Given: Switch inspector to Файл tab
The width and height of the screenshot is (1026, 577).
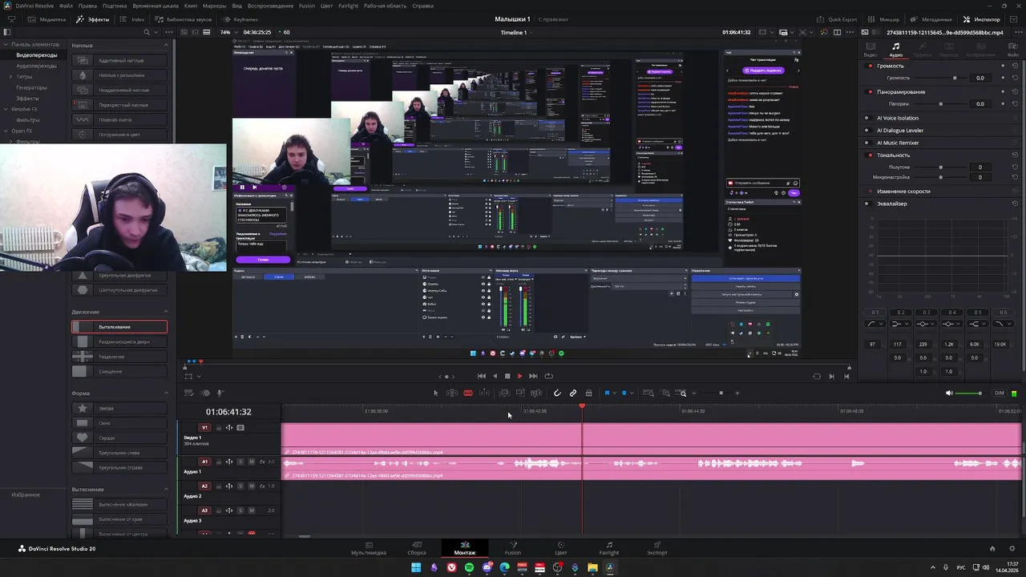Looking at the screenshot, I should (x=1014, y=50).
